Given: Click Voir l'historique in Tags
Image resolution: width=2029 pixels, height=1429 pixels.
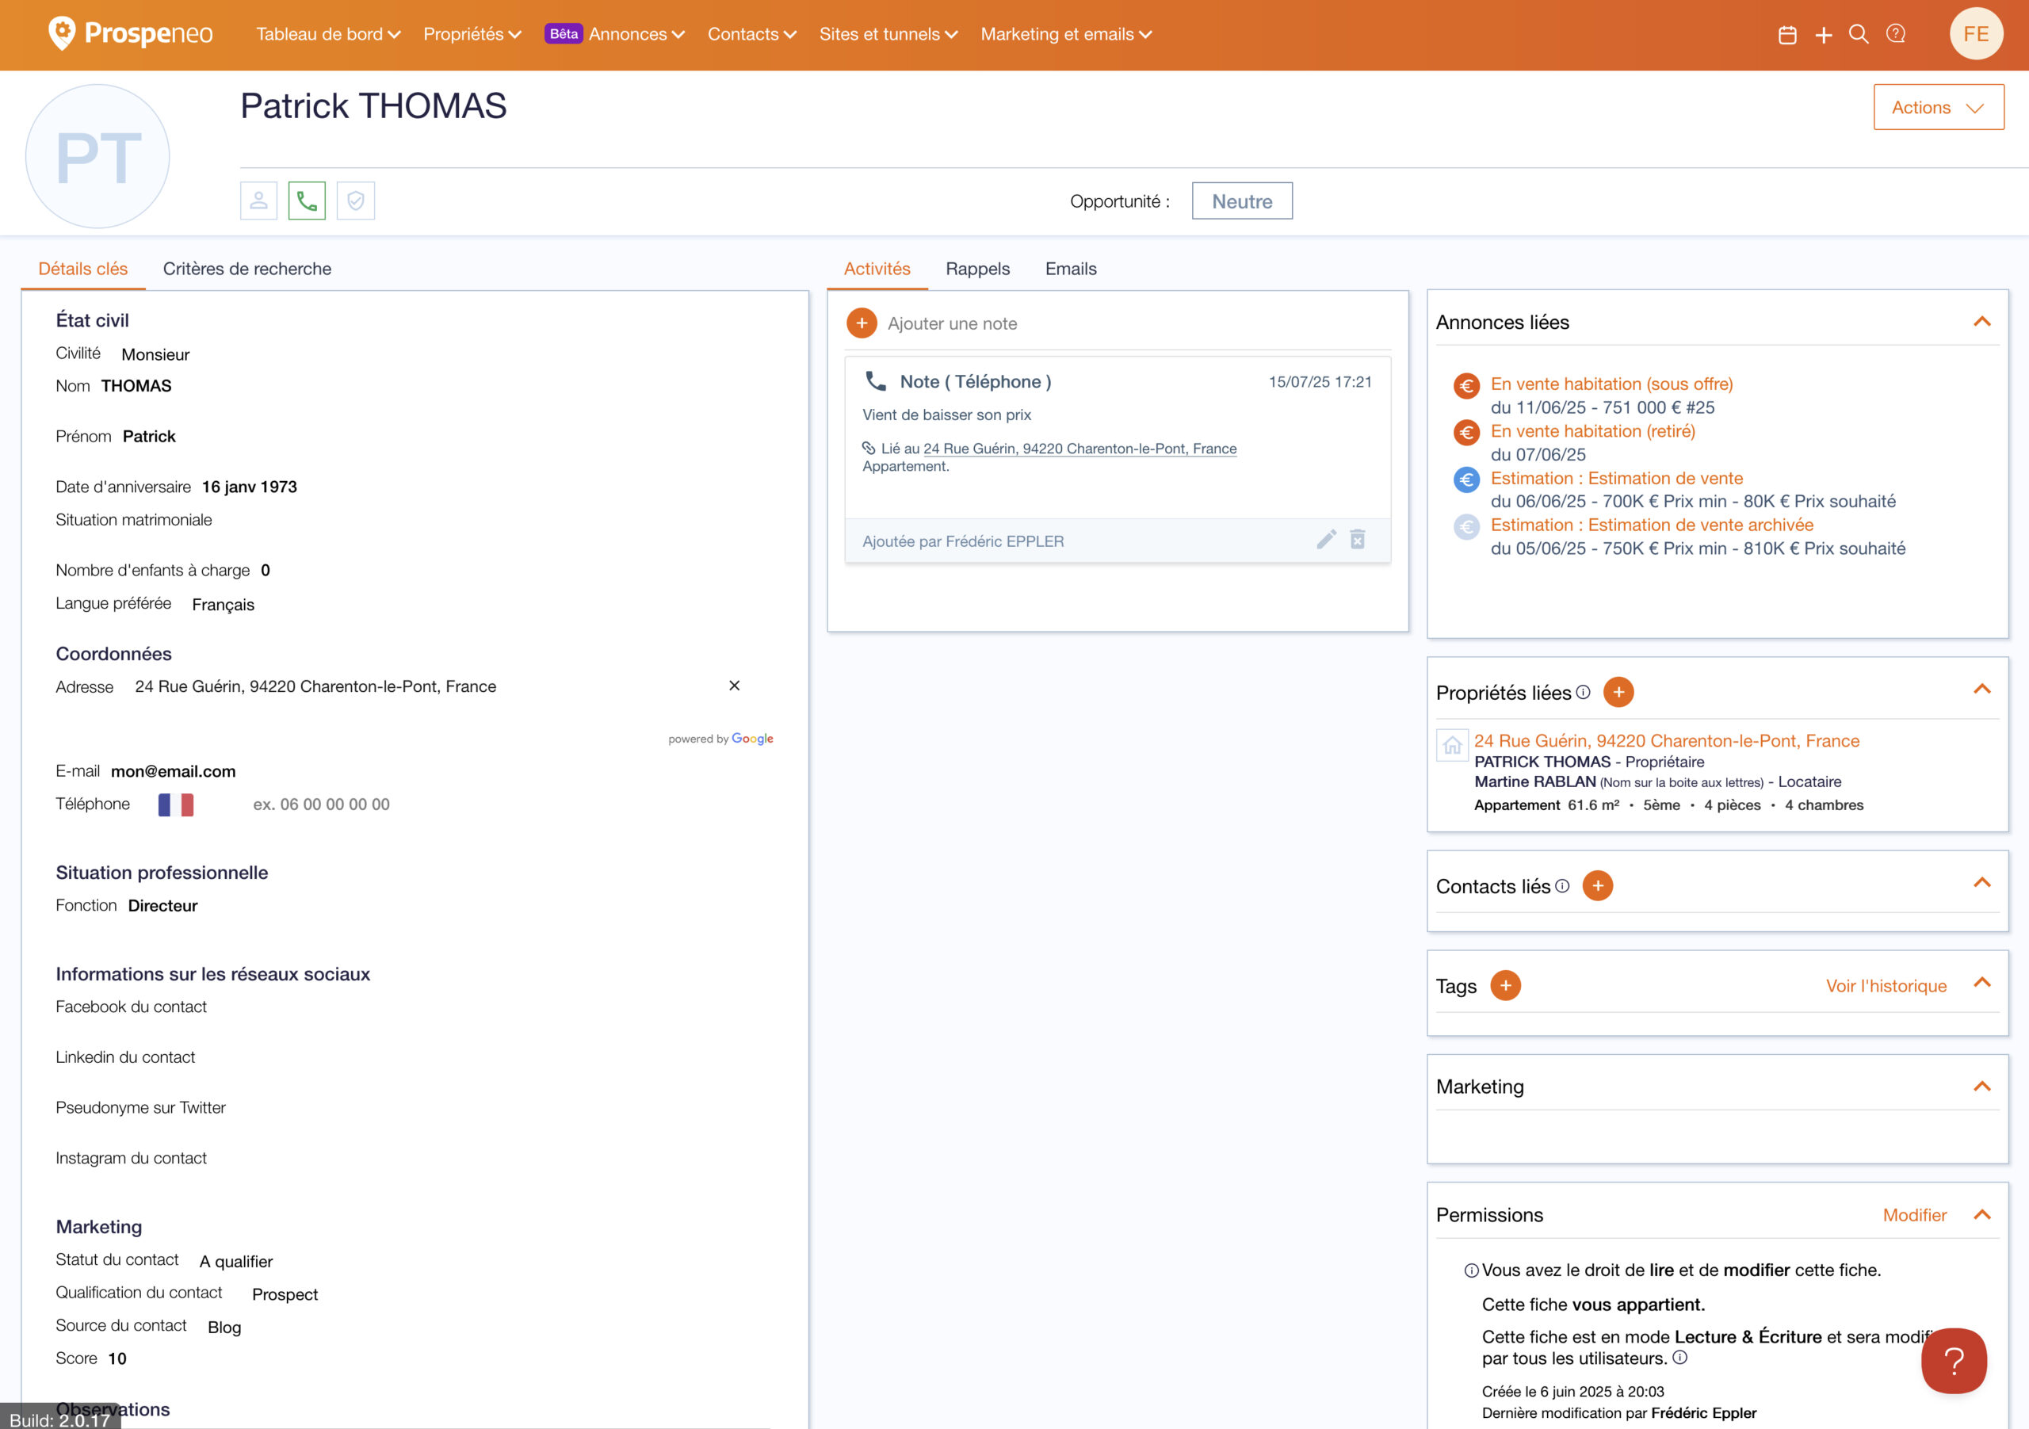Looking at the screenshot, I should pos(1886,985).
